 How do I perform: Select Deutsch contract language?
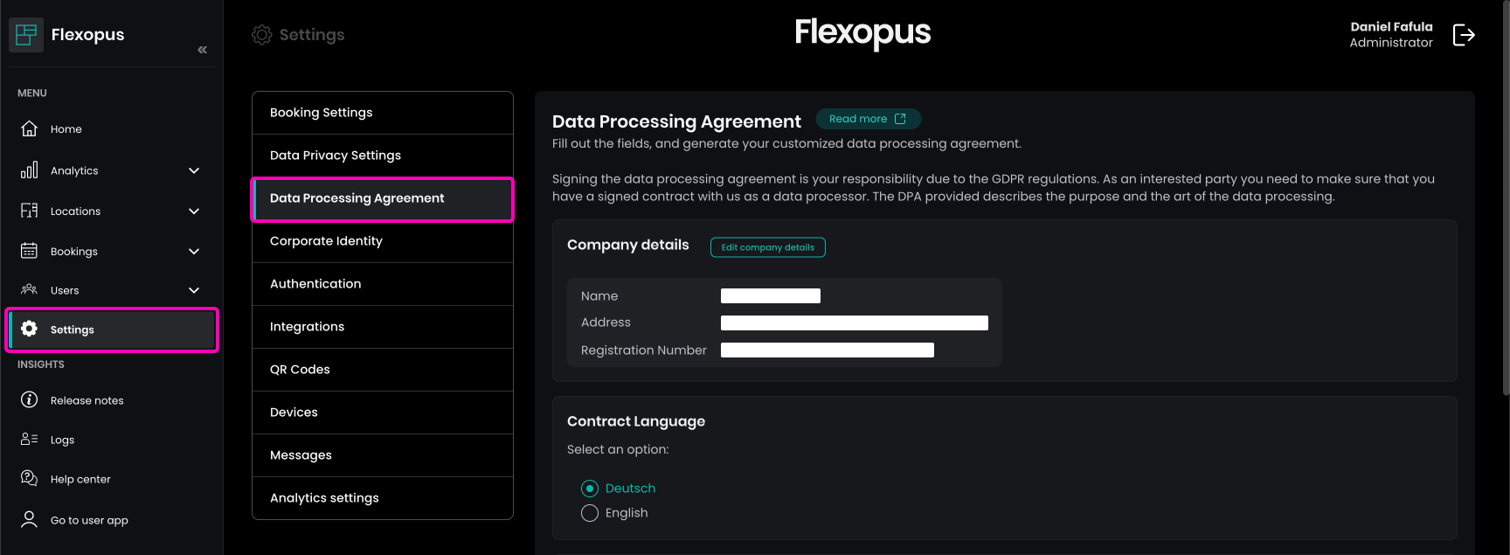click(590, 489)
